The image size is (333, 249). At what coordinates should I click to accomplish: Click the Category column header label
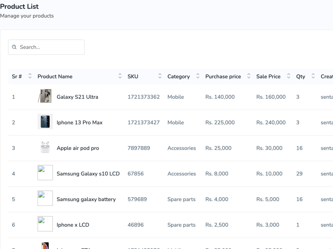pos(178,77)
